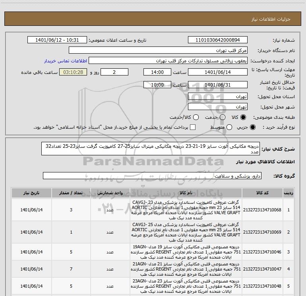
Task: Click the 23AGN-751 aortic valve item name
Action: click(186, 286)
